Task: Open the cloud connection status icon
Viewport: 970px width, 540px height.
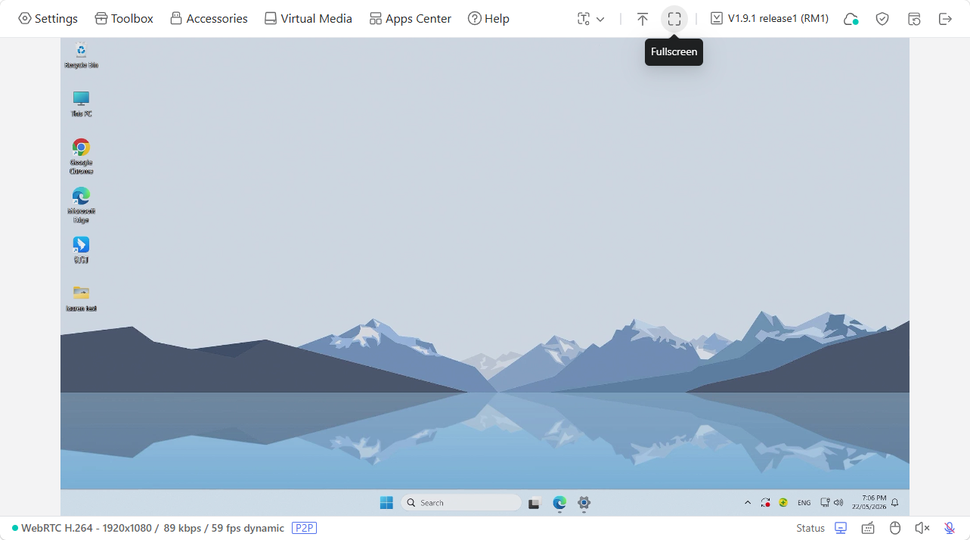Action: [x=851, y=19]
